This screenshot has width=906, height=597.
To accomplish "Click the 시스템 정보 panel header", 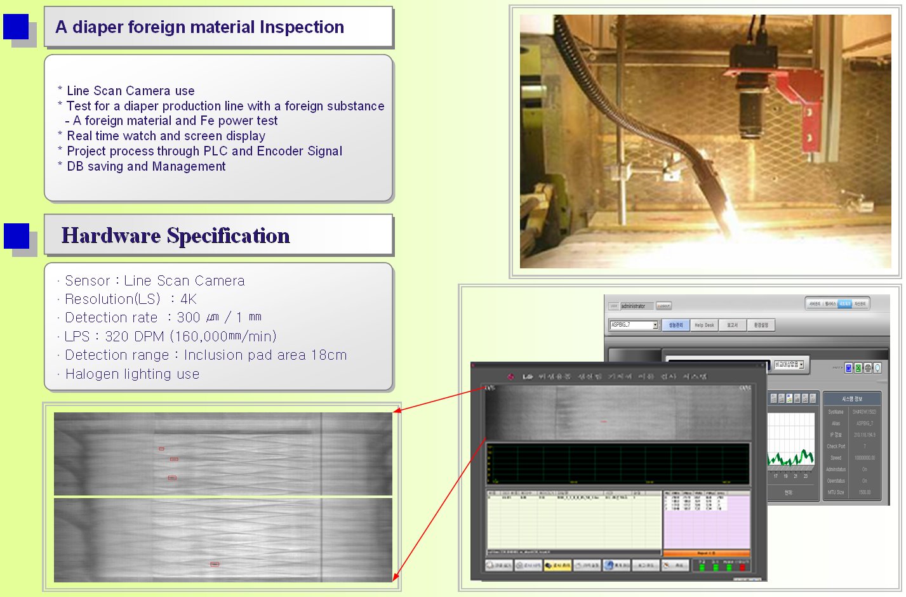I will click(851, 399).
